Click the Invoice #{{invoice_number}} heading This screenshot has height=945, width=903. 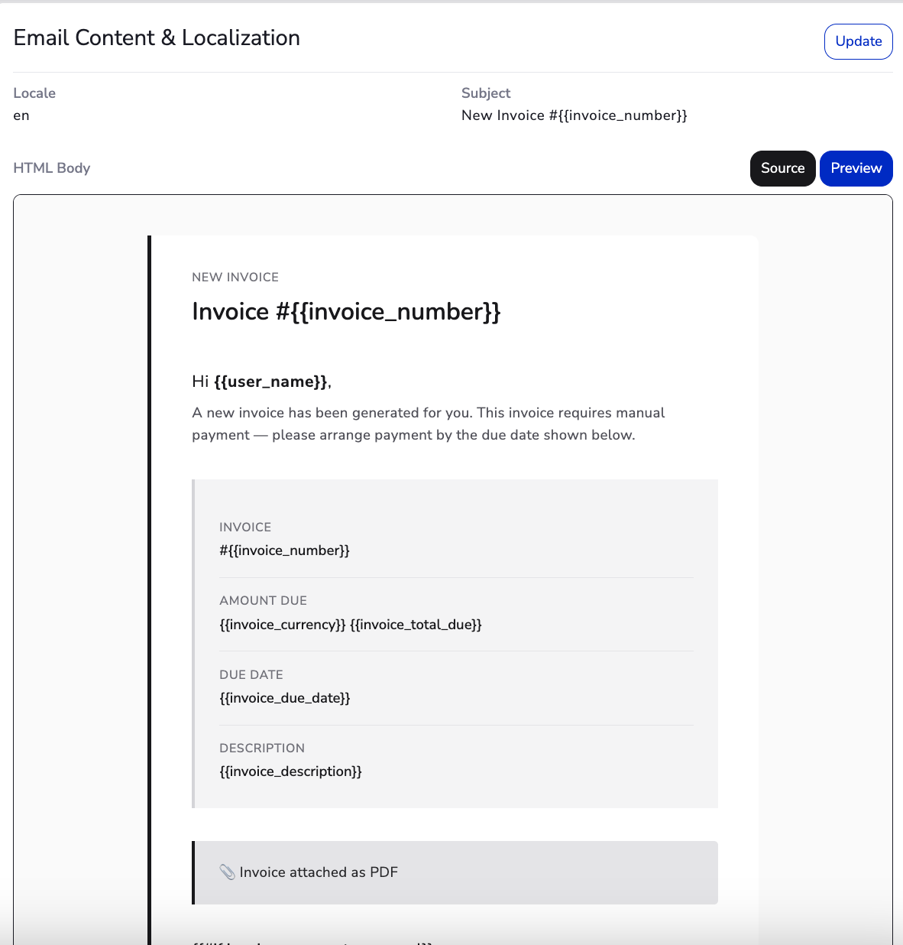pos(346,312)
